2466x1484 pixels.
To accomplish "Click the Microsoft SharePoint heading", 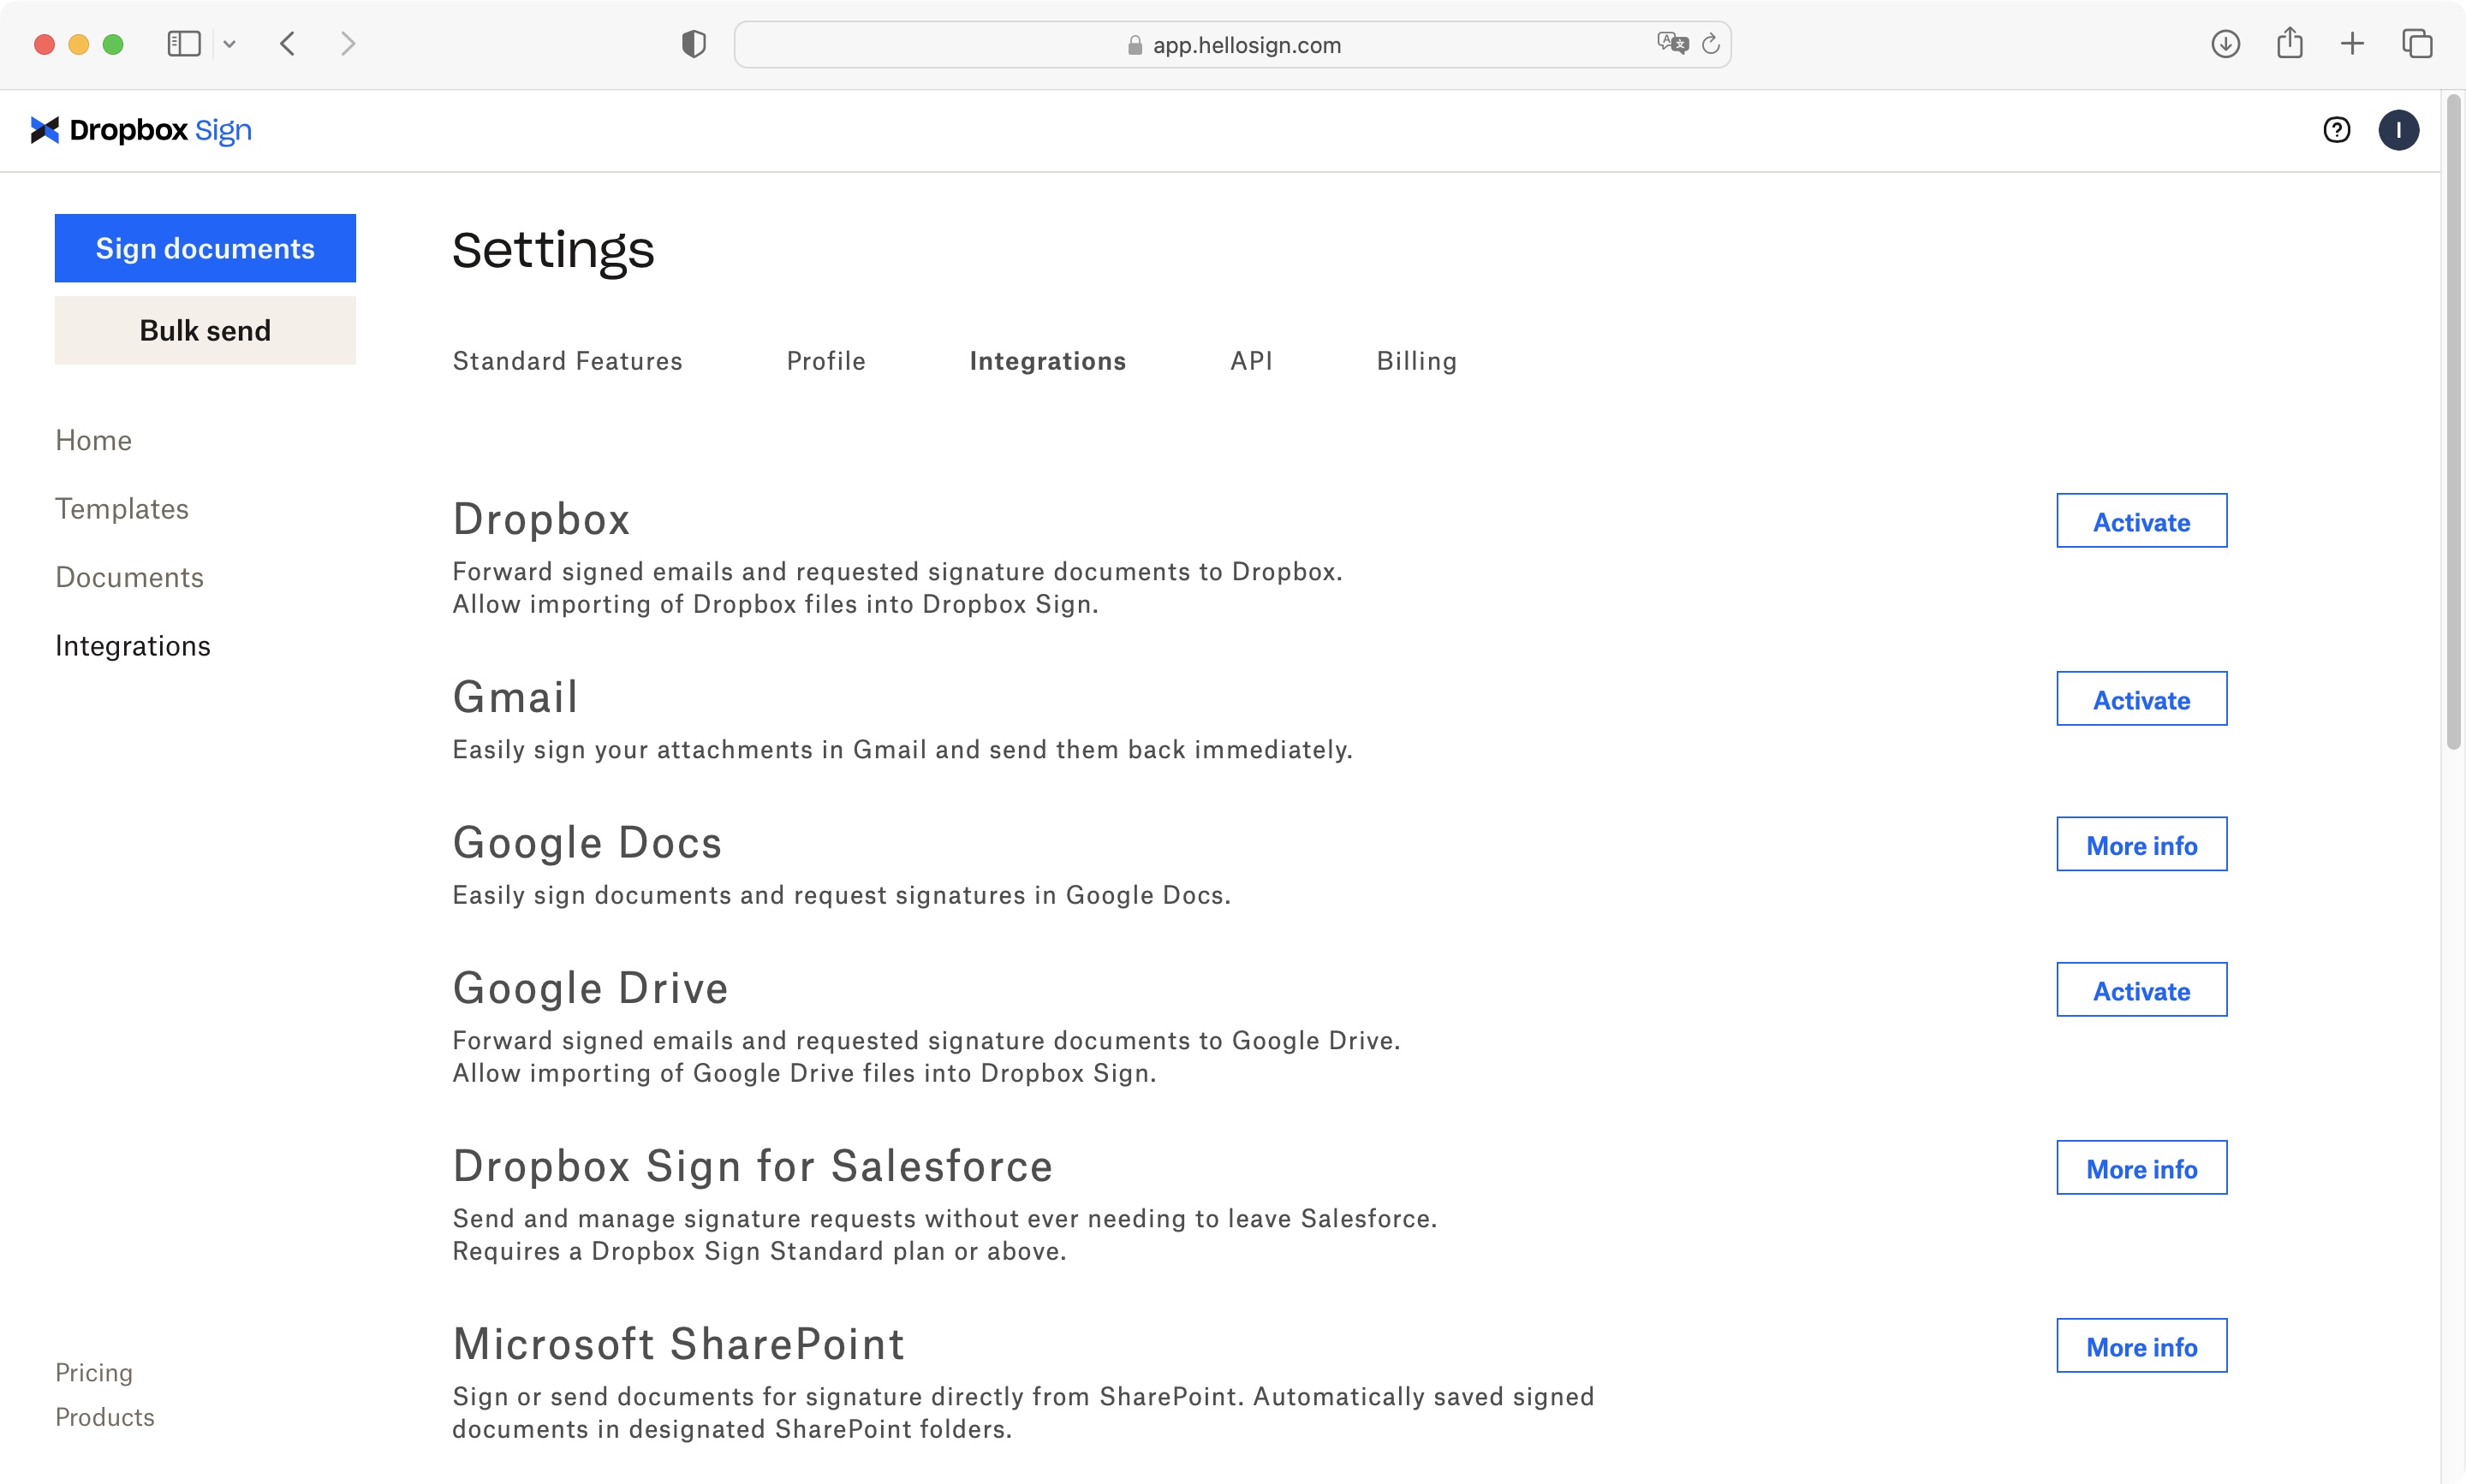I will [x=678, y=1344].
